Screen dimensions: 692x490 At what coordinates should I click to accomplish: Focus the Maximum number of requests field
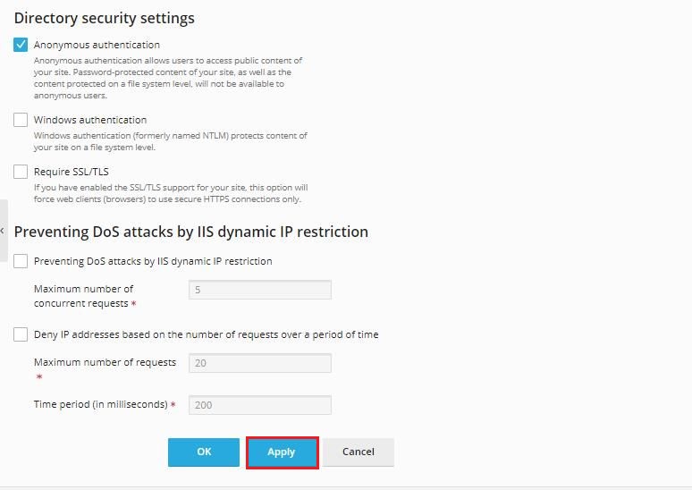click(259, 363)
